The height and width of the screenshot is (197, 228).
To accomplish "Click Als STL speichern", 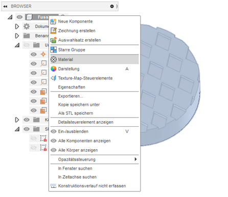I will tap(95, 113).
